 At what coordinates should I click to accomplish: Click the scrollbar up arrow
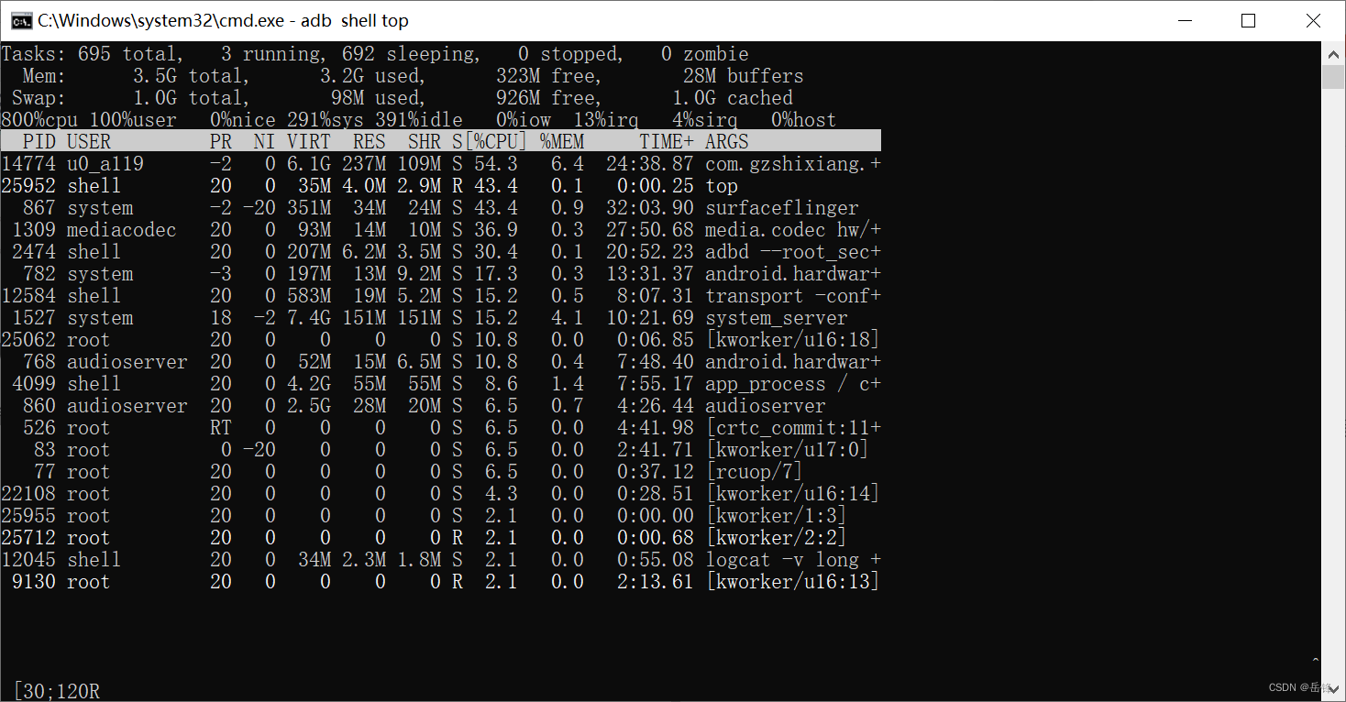point(1333,53)
